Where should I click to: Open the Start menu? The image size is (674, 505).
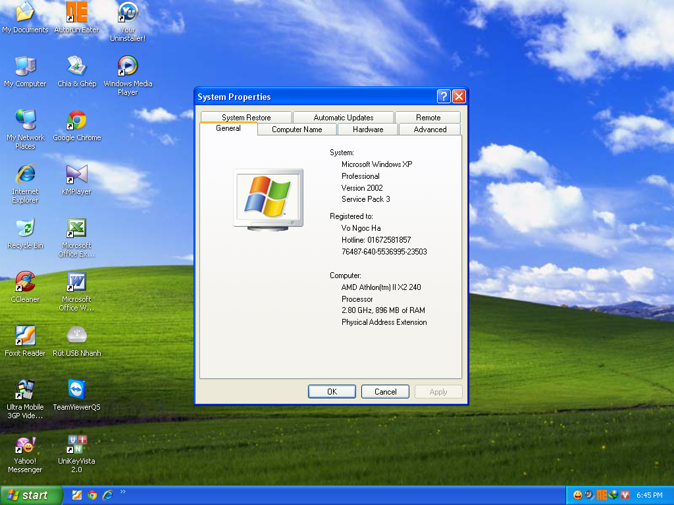31,495
